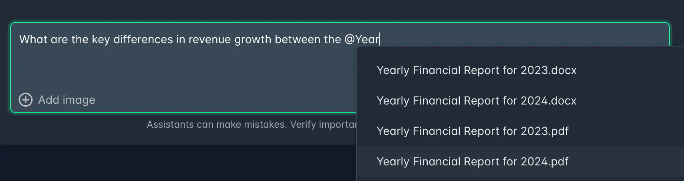
Task: Select highlighted Yearly Financial Report for 2024.pdf
Action: pyautogui.click(x=472, y=162)
